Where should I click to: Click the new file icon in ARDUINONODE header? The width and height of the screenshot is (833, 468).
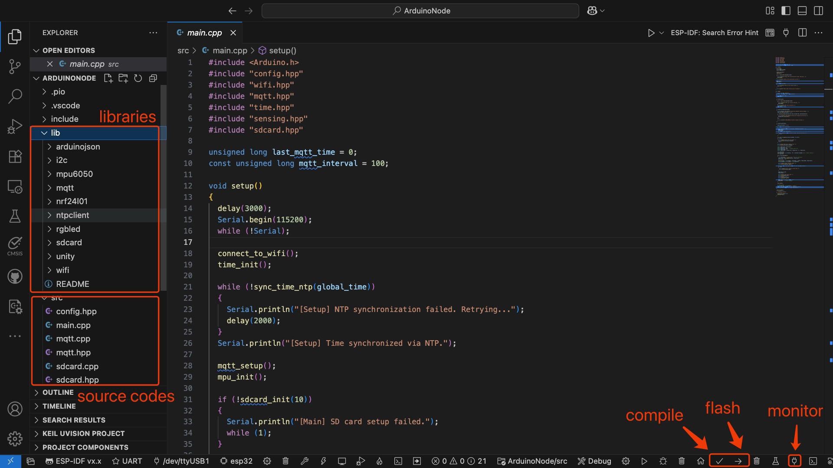tap(108, 78)
